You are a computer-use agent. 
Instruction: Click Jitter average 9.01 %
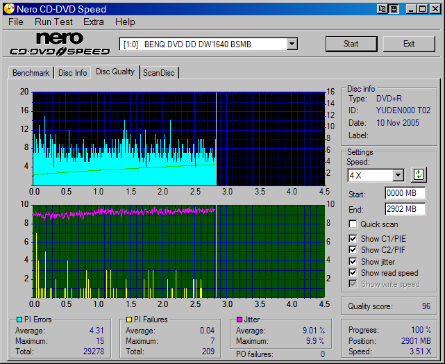tap(314, 331)
